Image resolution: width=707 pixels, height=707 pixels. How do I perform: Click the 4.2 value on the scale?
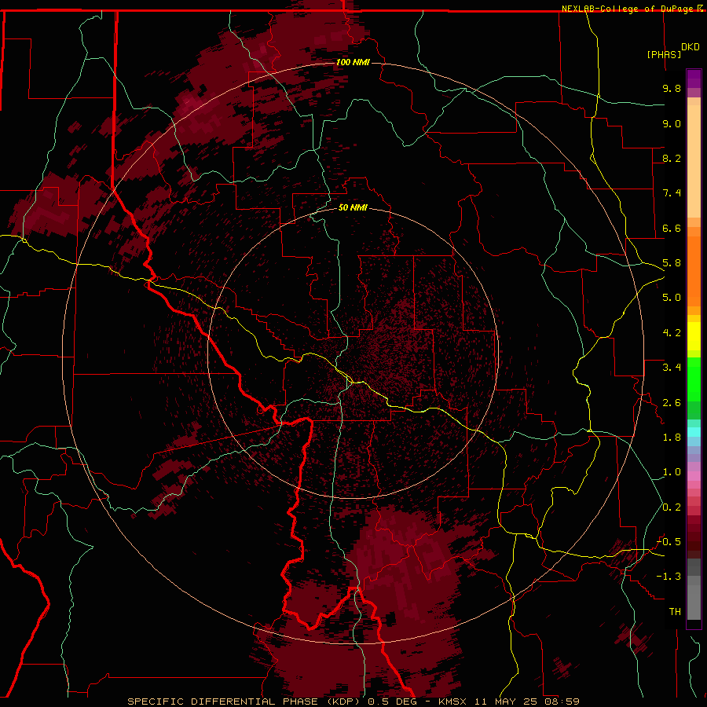(672, 333)
